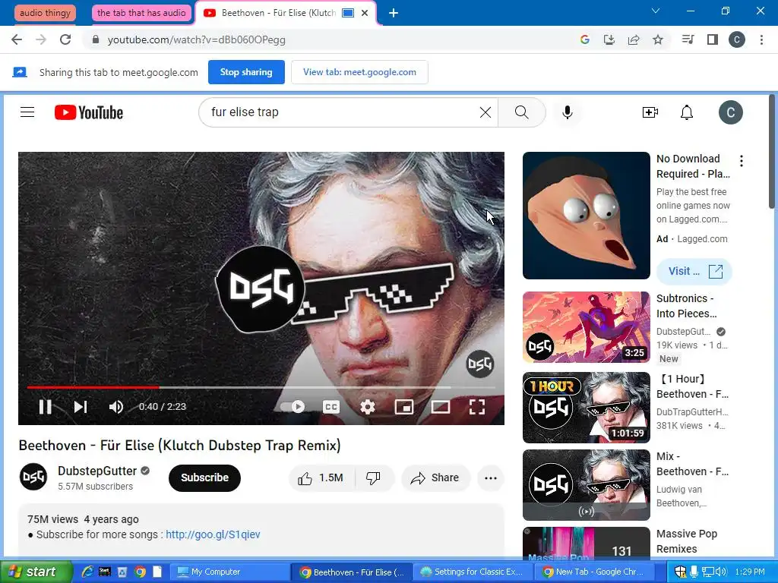
Task: Mute the video volume speaker icon
Action: 116,407
